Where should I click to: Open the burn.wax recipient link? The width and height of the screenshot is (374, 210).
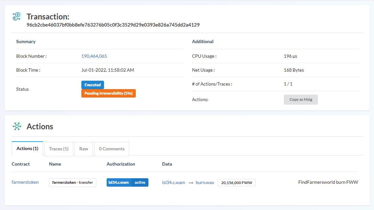(x=205, y=182)
